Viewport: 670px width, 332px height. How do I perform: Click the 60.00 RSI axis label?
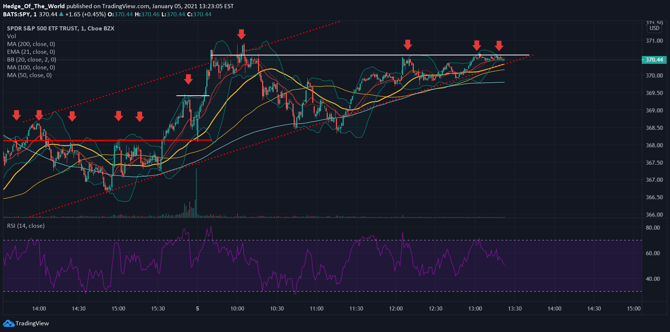(x=653, y=253)
